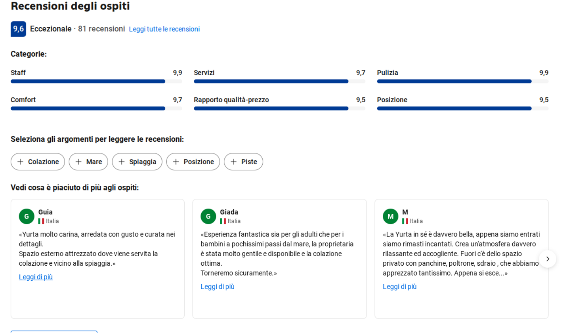
Task: Click the 9,6 review score badge
Action: click(18, 29)
